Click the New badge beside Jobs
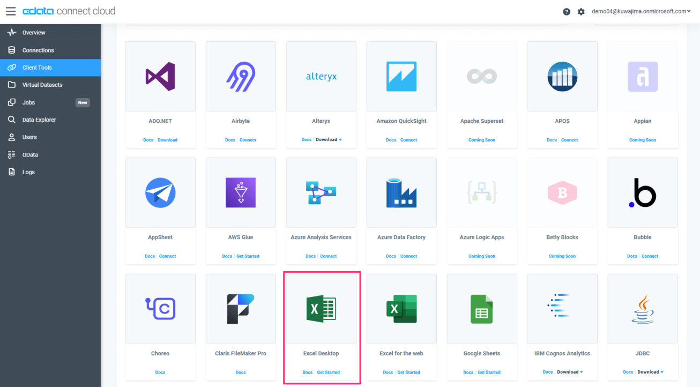 (x=83, y=102)
